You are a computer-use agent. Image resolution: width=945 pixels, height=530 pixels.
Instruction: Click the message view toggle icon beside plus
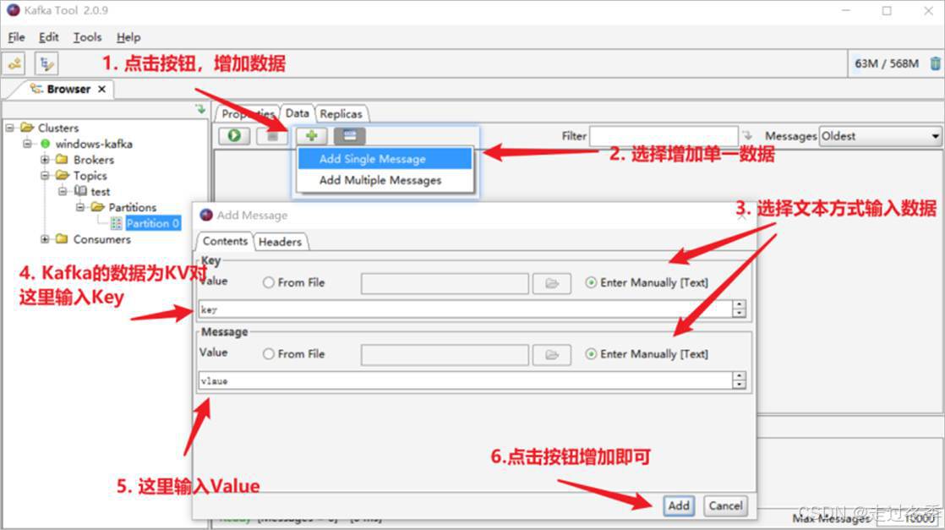pos(350,135)
